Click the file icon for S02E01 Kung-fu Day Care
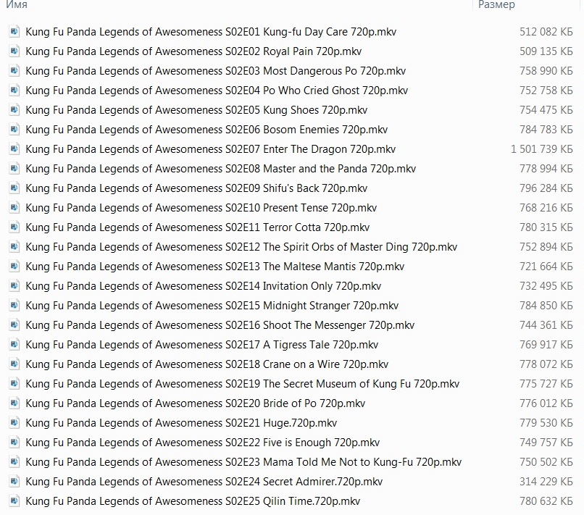Viewport: 584px width, 515px height. coord(14,32)
